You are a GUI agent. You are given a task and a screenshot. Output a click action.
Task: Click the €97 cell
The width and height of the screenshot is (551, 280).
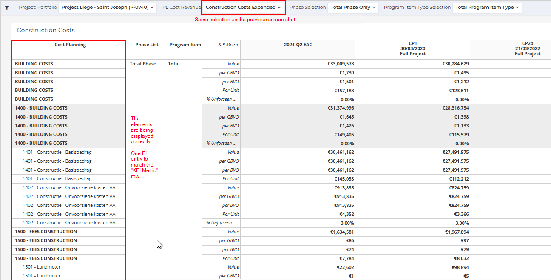pos(465,241)
